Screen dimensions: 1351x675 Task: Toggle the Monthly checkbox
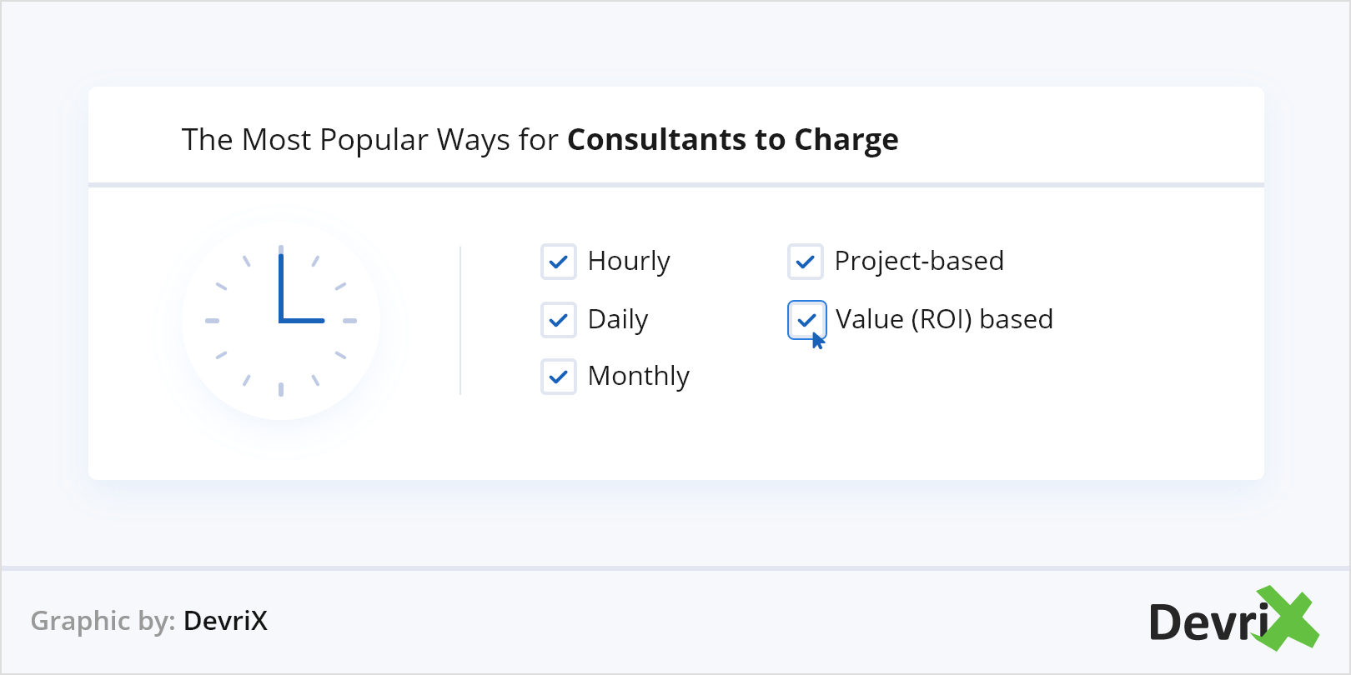tap(559, 377)
